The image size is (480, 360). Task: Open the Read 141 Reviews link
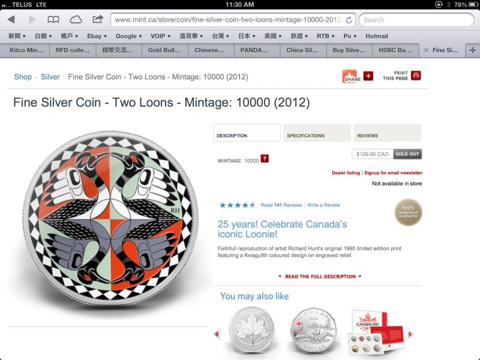(281, 205)
